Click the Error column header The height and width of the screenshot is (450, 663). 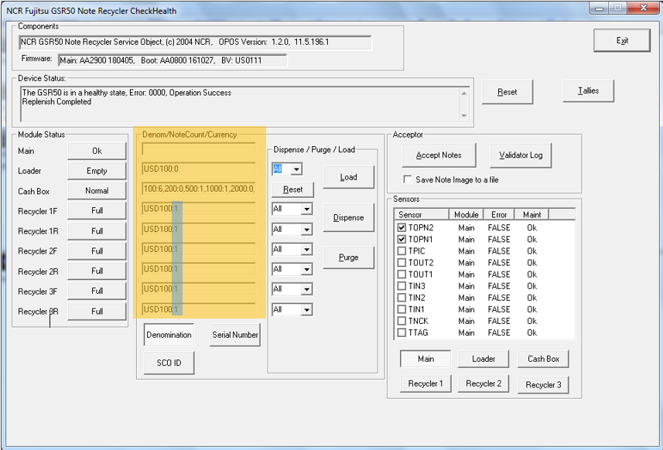498,215
